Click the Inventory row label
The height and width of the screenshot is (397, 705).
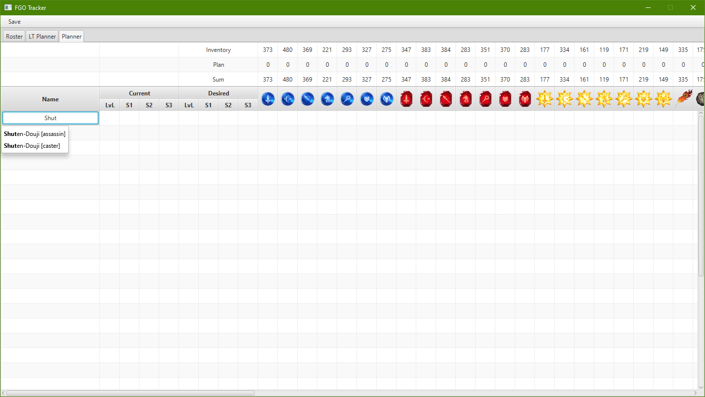click(x=219, y=50)
